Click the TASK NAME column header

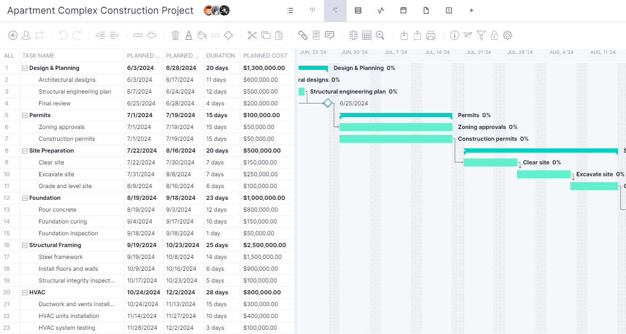(38, 56)
